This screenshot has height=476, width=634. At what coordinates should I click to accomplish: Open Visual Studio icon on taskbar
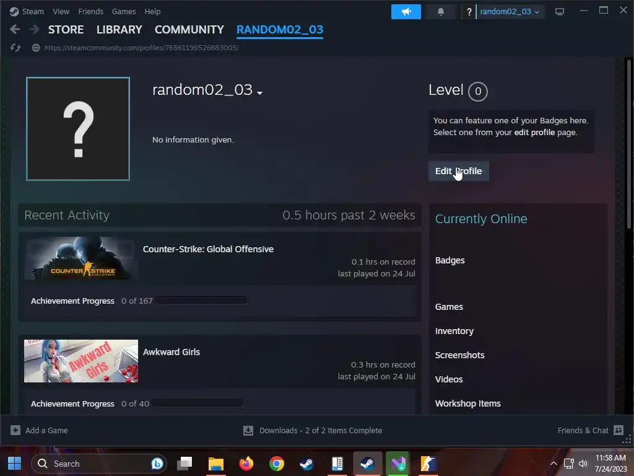click(398, 464)
